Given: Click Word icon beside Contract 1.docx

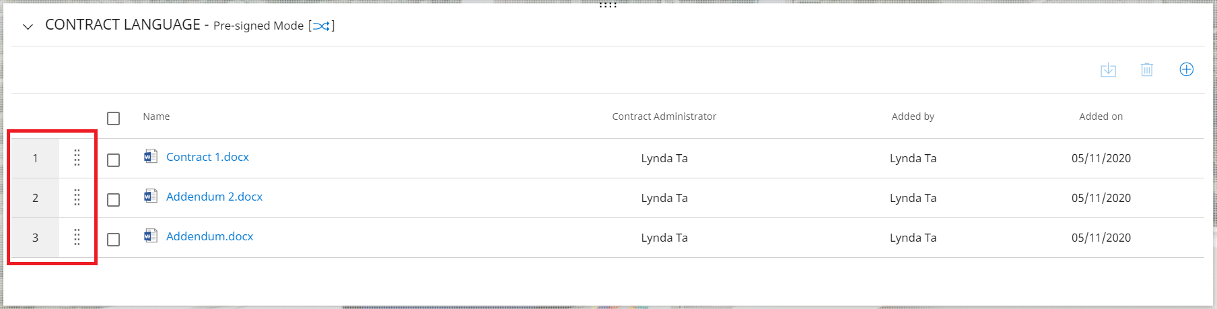Looking at the screenshot, I should click(151, 157).
